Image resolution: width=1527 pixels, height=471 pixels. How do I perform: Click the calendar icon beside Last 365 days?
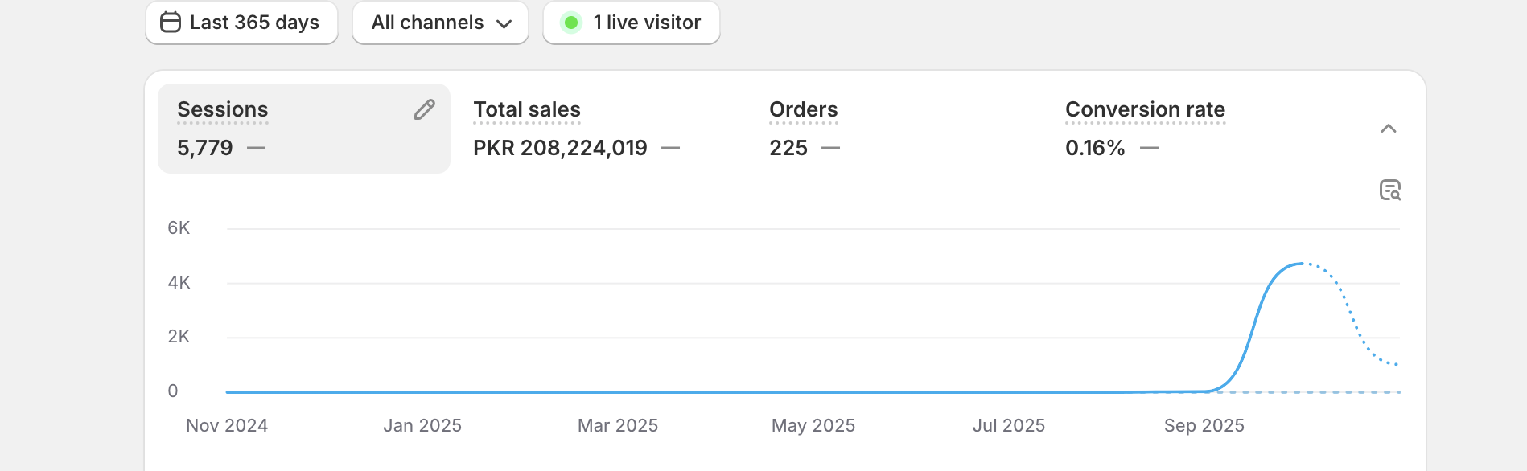click(x=171, y=23)
